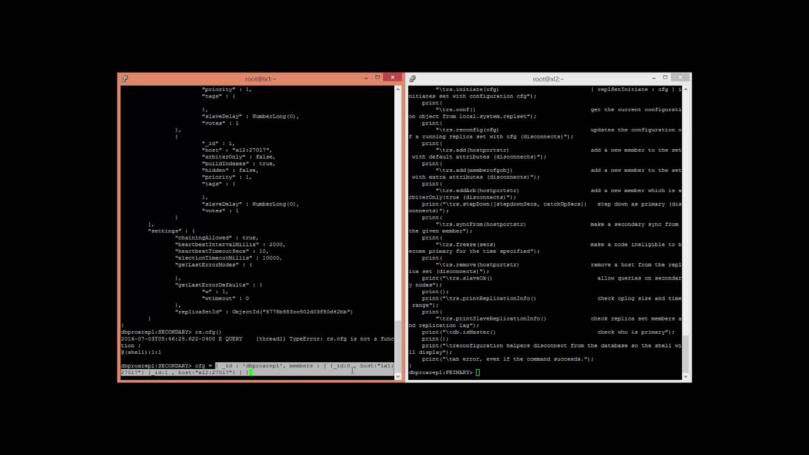Click the scroll-down arrow in root@xl2 window
The width and height of the screenshot is (809, 455).
coord(685,375)
